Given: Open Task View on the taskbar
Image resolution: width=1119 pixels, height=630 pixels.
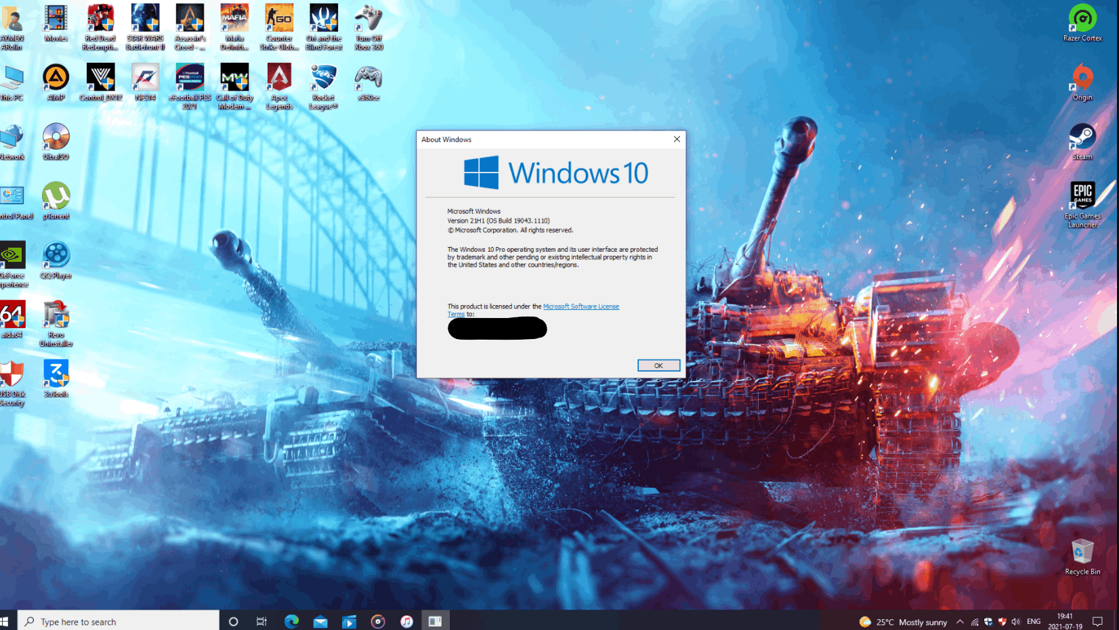Looking at the screenshot, I should [261, 621].
